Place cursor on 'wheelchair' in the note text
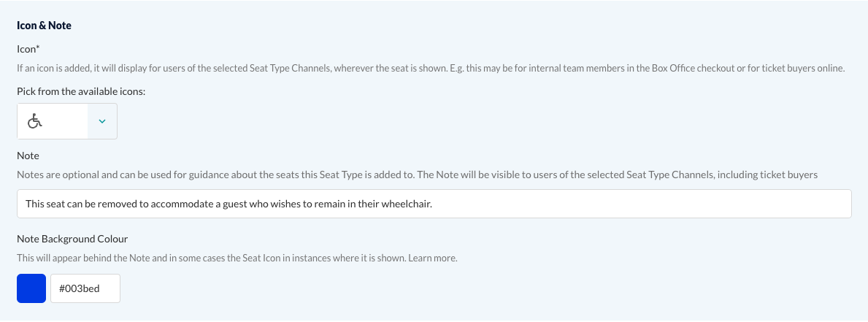Screen dimensions: 868x322 (407, 204)
